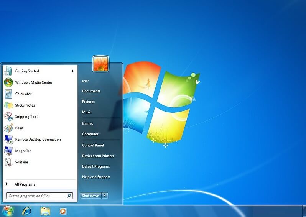This screenshot has width=306, height=217.
Task: Open Computer from the Start menu
Action: click(x=90, y=134)
